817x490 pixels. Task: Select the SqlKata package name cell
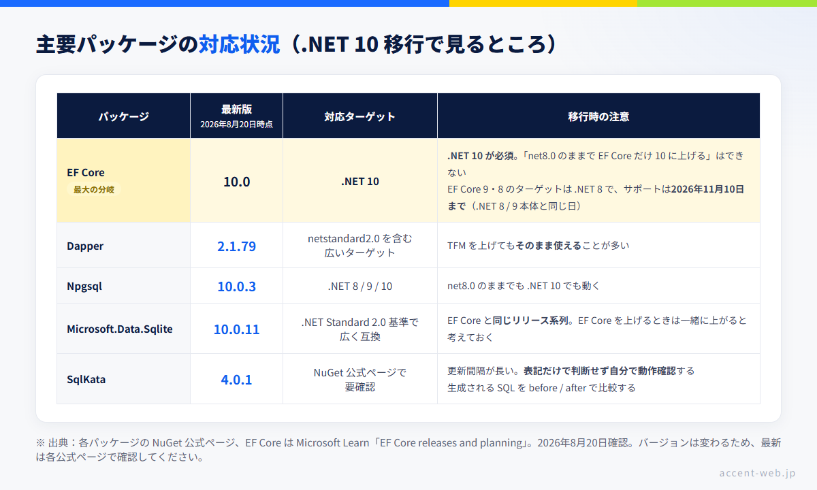(x=123, y=379)
